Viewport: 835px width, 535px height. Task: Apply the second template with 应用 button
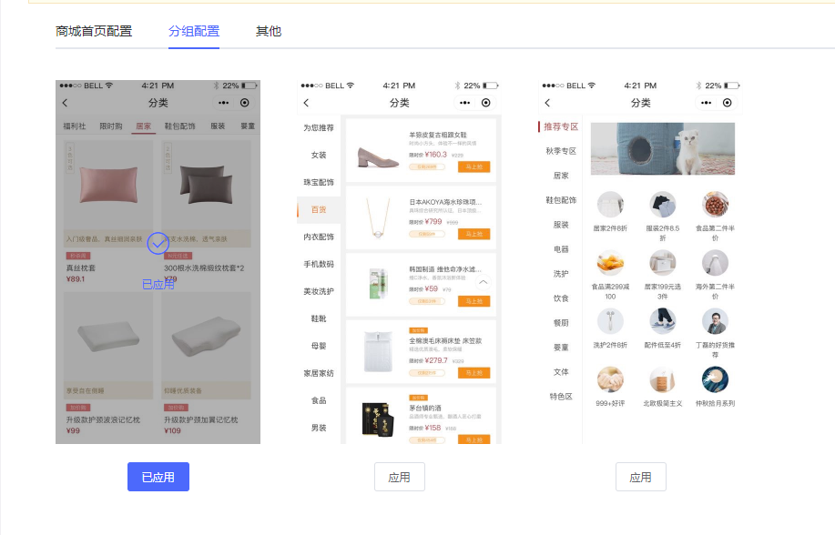click(400, 477)
